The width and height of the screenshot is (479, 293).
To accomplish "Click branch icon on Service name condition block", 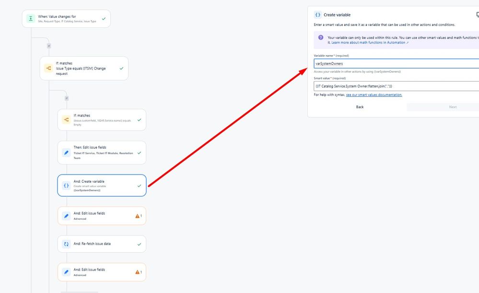I will [x=66, y=119].
